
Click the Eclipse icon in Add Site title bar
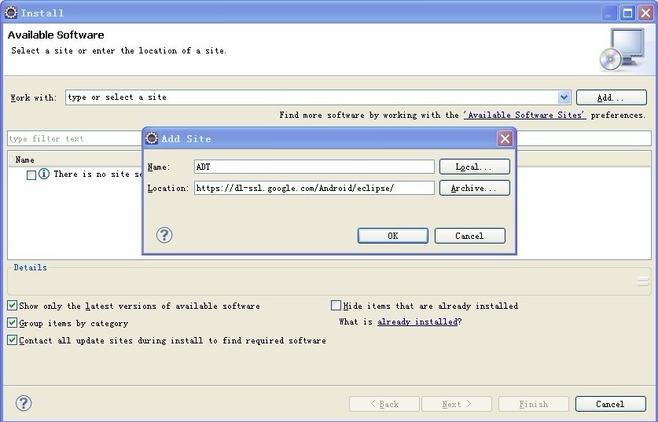152,138
